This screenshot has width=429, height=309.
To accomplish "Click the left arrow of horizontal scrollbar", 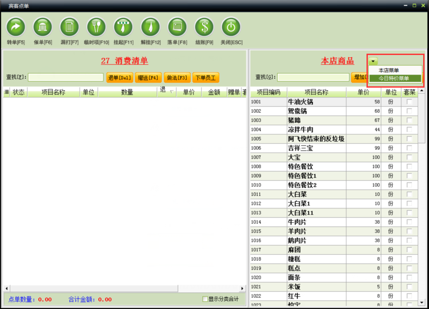I will click(7, 288).
